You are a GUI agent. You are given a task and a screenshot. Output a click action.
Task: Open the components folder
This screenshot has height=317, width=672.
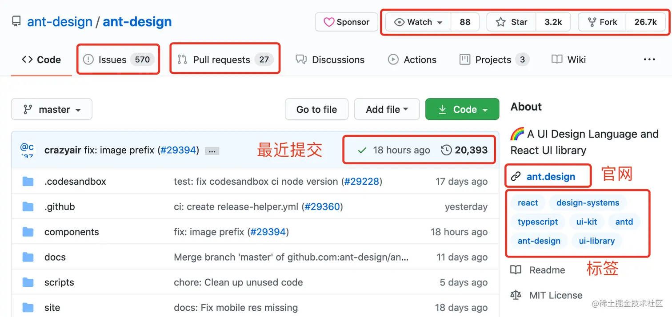[72, 232]
